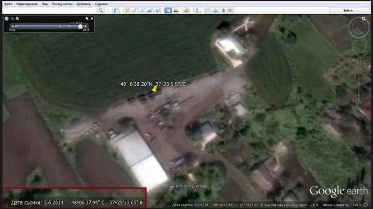Select the Add Polygon tool
Viewport: 373px width, 209px height.
pyautogui.click(x=135, y=10)
